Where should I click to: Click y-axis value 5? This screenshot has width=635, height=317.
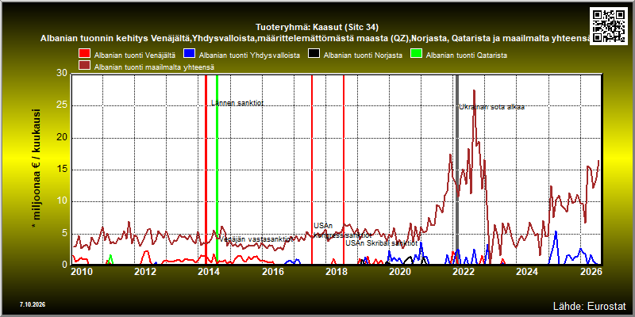65,233
